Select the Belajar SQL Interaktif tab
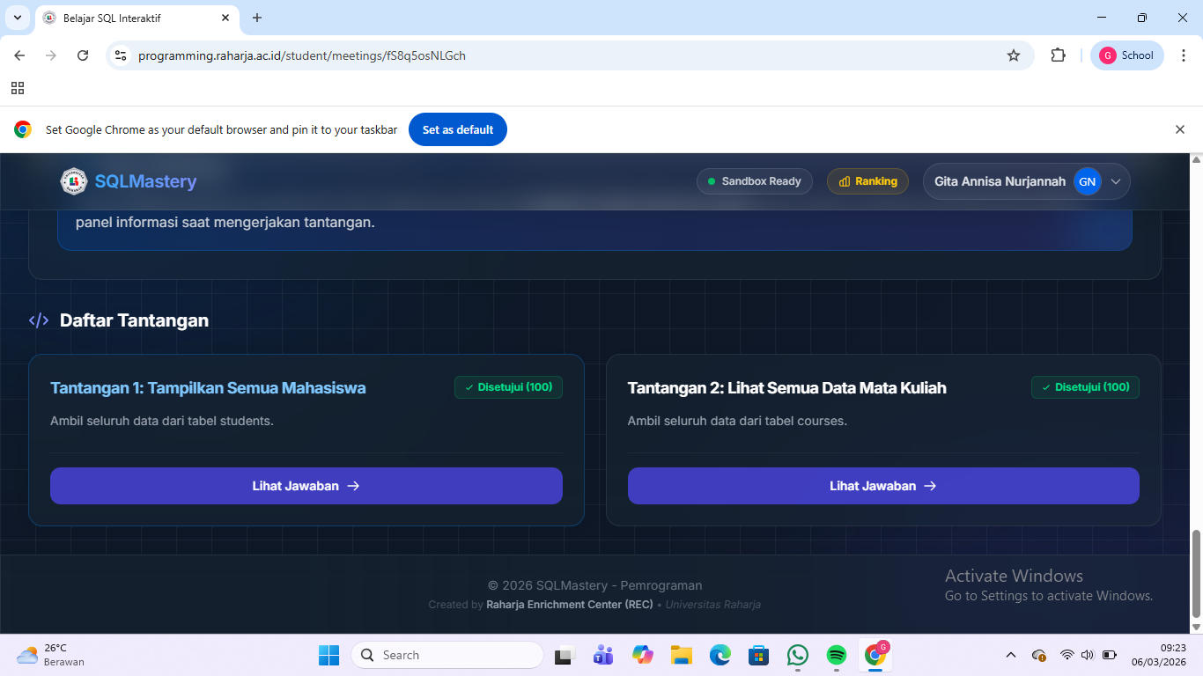The width and height of the screenshot is (1203, 676). [x=132, y=18]
